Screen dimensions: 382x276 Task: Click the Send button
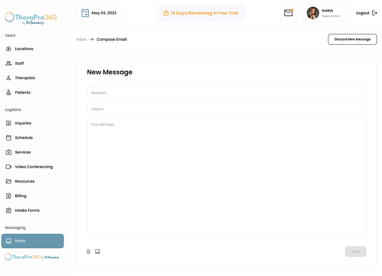pyautogui.click(x=356, y=251)
